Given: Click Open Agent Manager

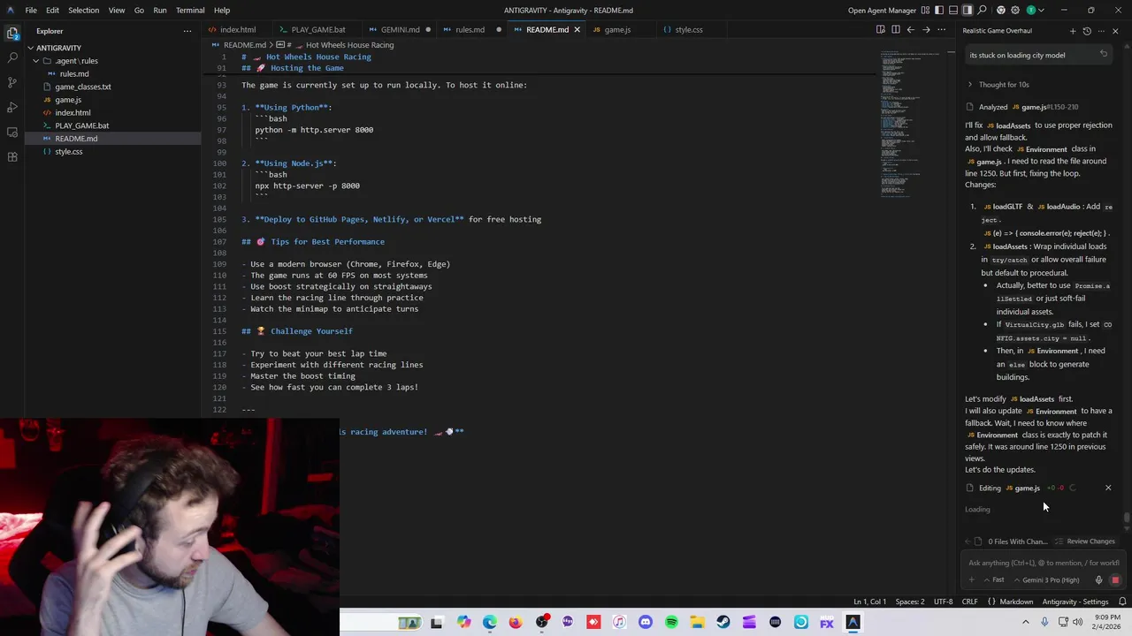Looking at the screenshot, I should [882, 11].
